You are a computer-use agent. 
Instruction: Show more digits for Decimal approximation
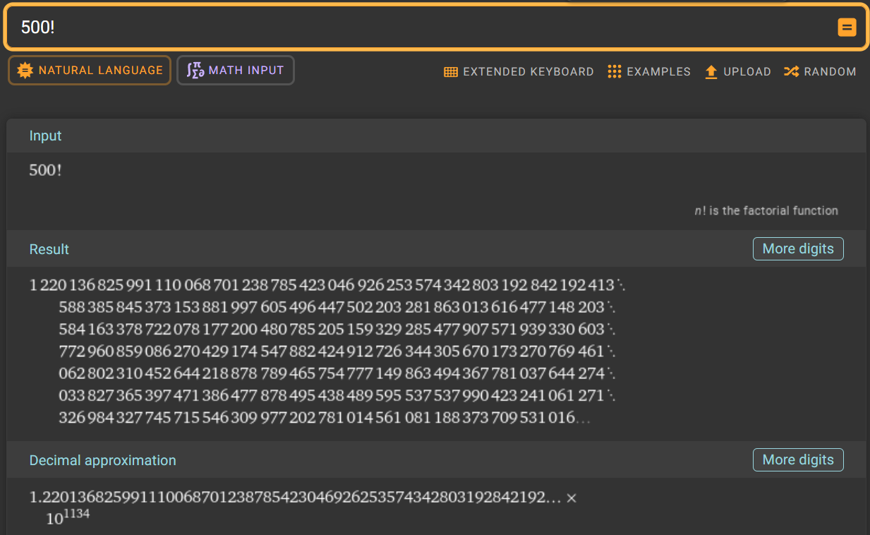click(797, 460)
